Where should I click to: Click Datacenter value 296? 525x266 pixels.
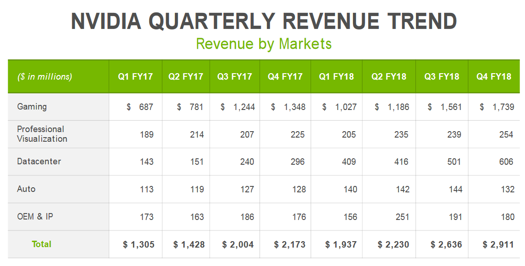coord(298,162)
